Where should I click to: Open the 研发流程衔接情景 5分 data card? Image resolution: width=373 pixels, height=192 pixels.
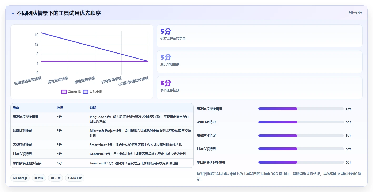(x=260, y=36)
